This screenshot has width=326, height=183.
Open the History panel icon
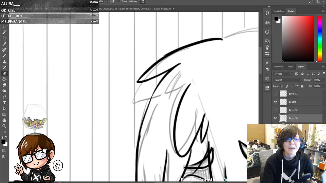tap(267, 13)
